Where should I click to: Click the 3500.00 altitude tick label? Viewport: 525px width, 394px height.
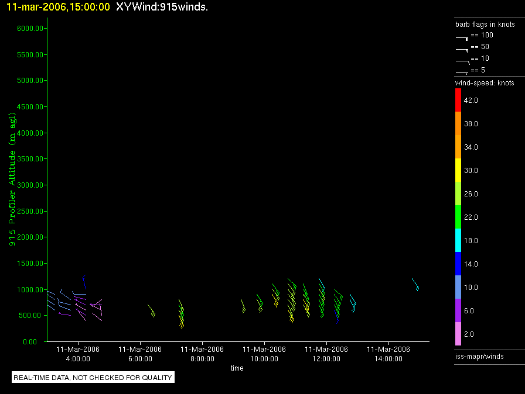point(30,159)
